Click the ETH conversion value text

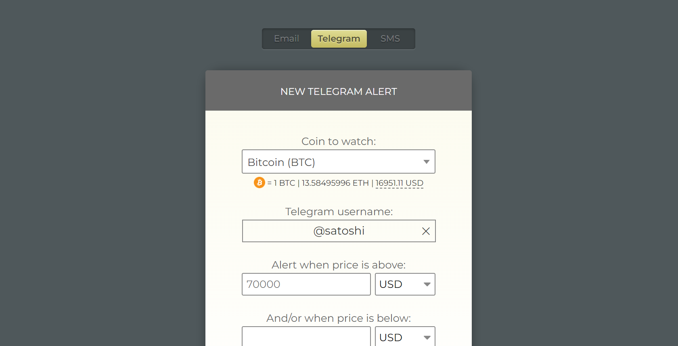point(335,183)
